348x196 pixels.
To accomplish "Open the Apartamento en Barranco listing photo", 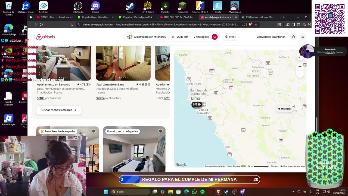I will point(64,63).
